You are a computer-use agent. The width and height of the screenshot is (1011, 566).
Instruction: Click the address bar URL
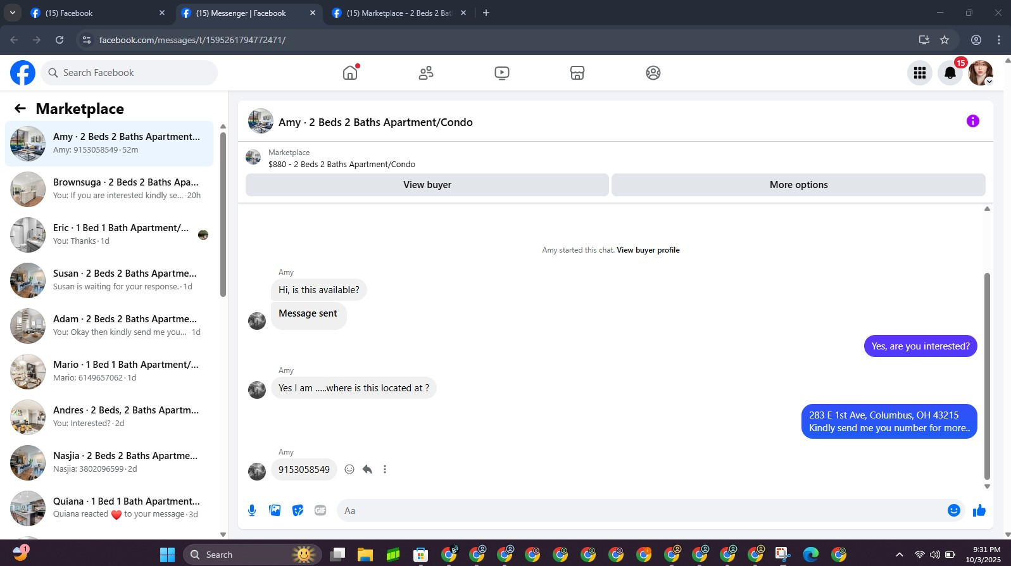(x=192, y=40)
